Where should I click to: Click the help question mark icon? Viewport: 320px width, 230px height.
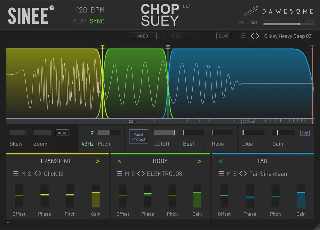click(x=8, y=223)
